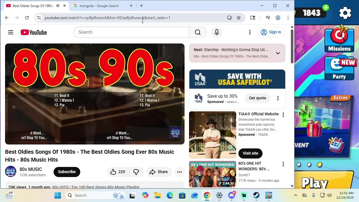Open game settings gear icon
359x202 pixels.
click(345, 13)
